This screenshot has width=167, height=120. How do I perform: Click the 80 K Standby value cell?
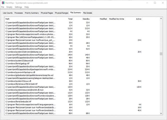[88, 61]
